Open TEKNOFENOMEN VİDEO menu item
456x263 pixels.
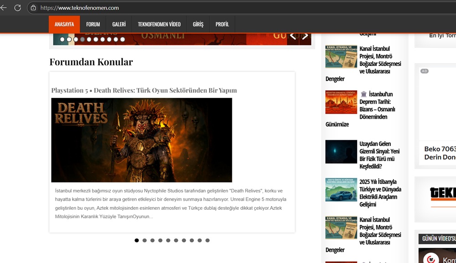[x=159, y=25]
